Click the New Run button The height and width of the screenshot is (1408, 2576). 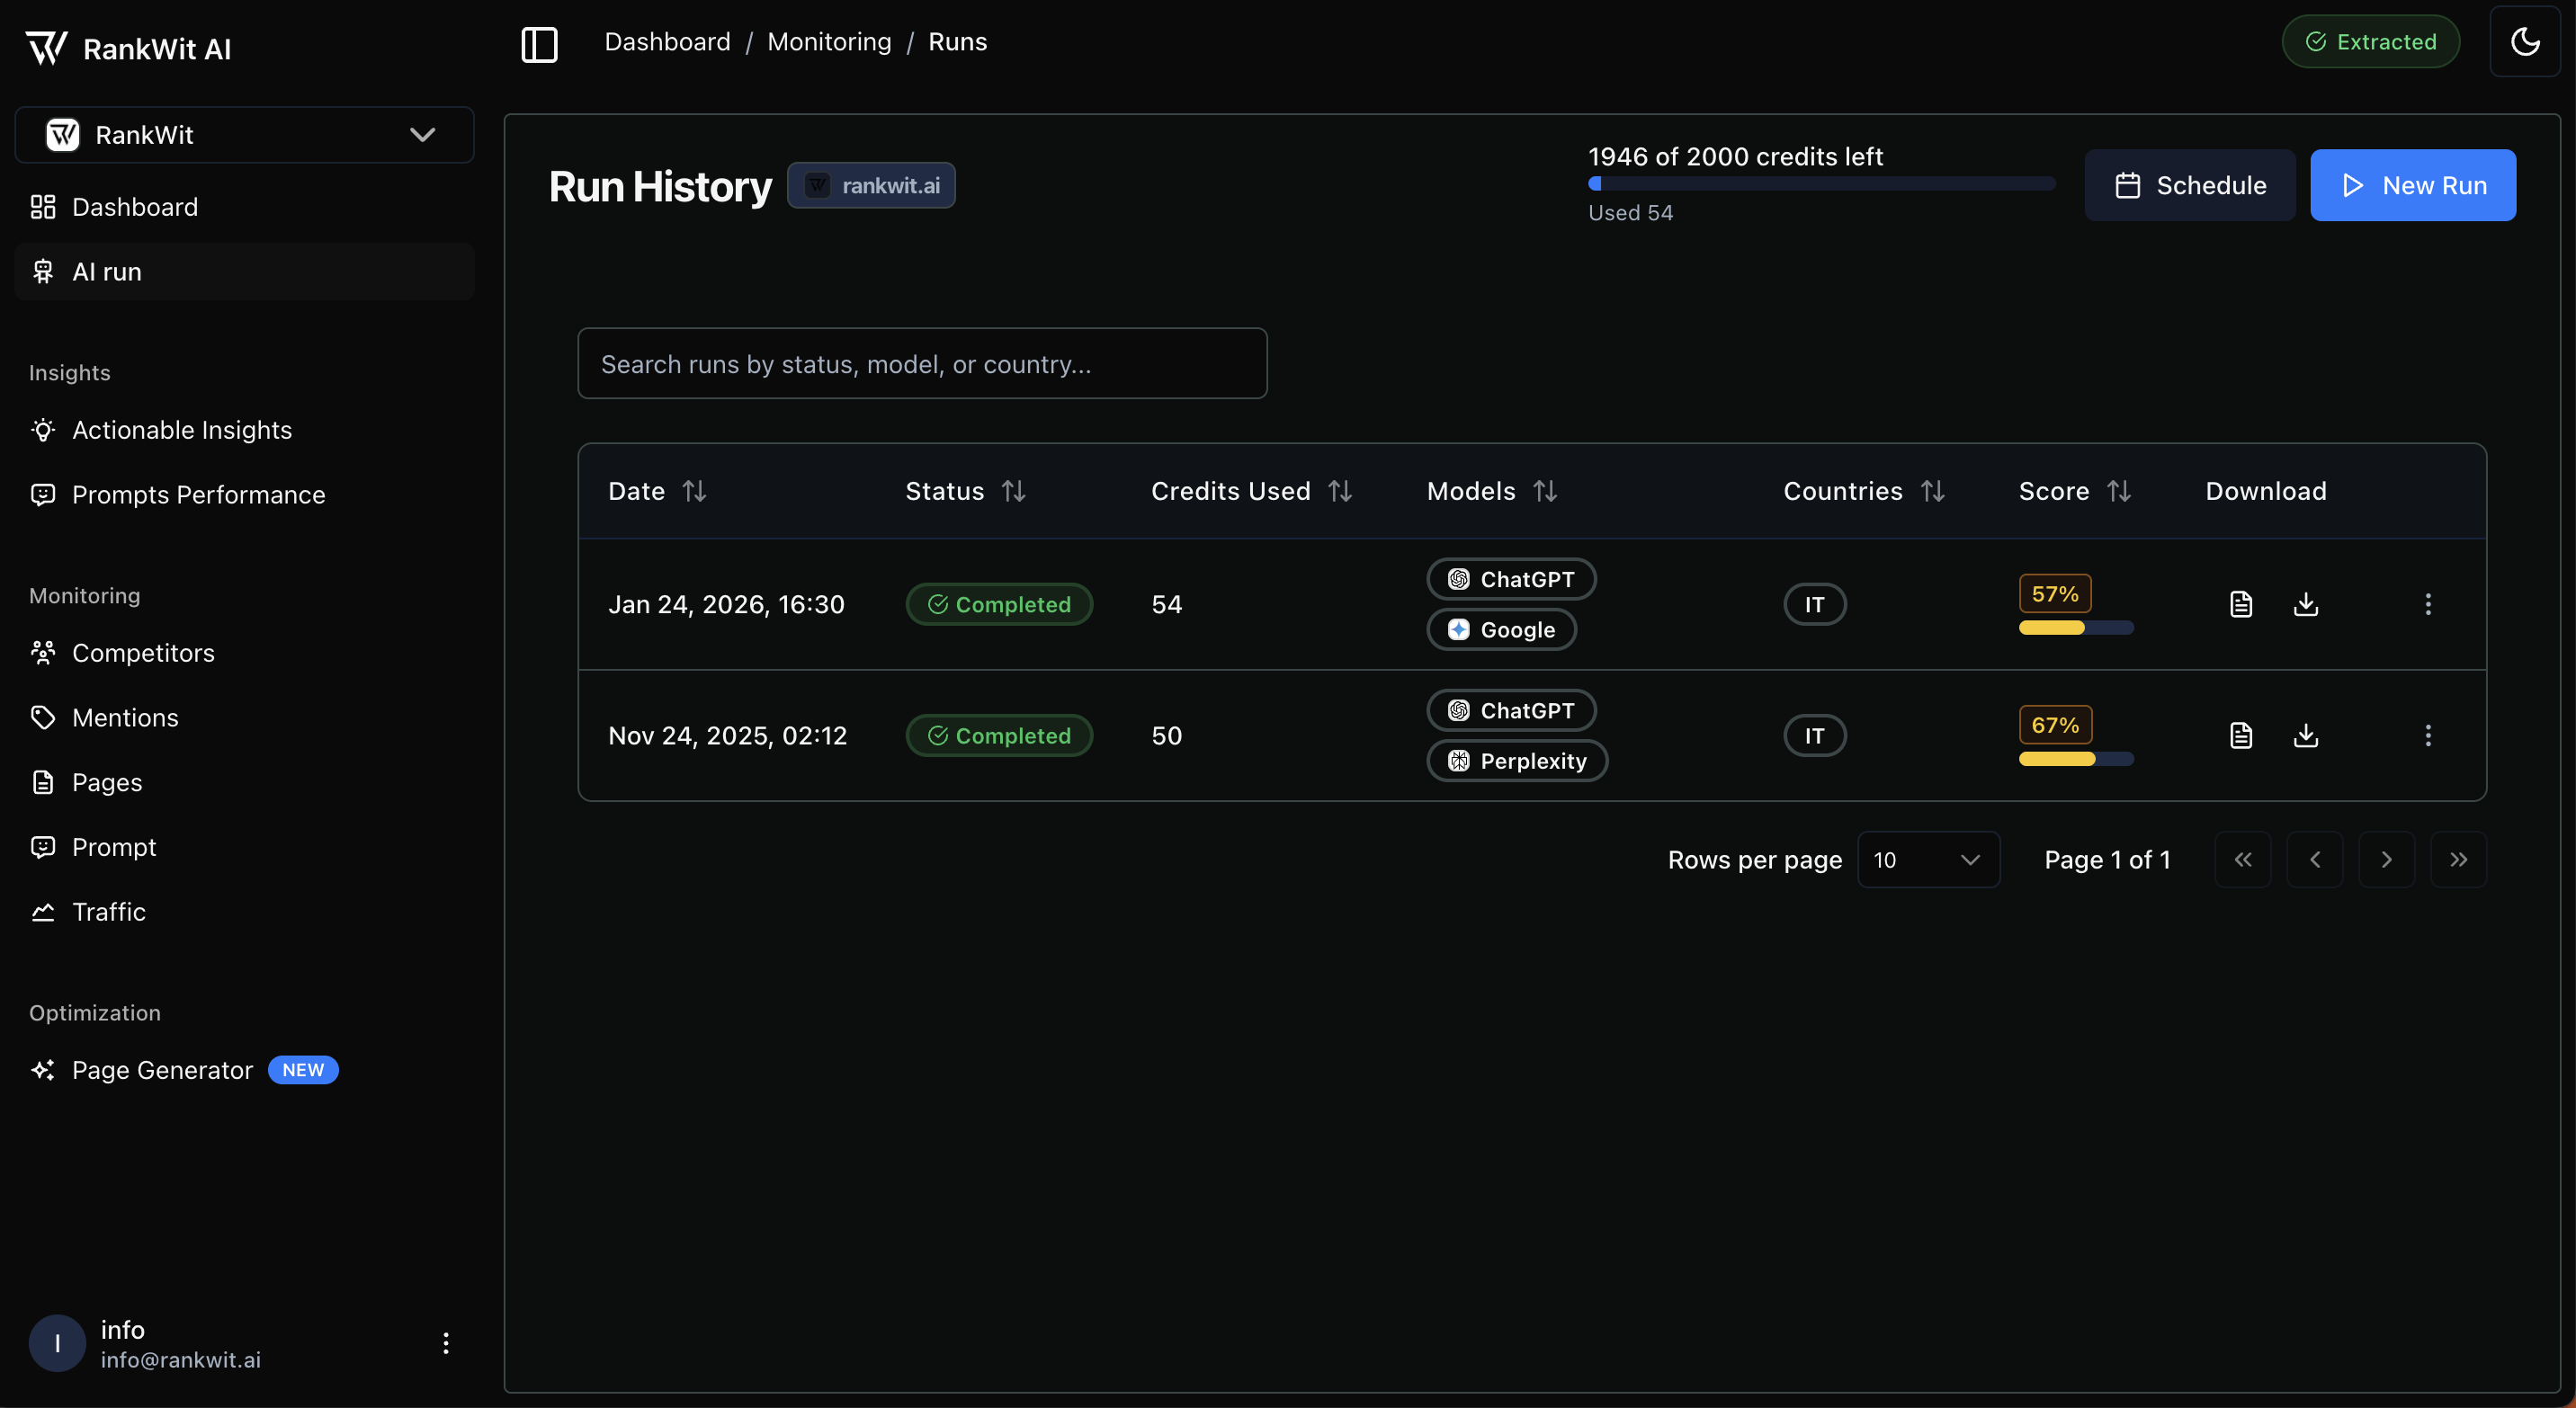[x=2412, y=185]
